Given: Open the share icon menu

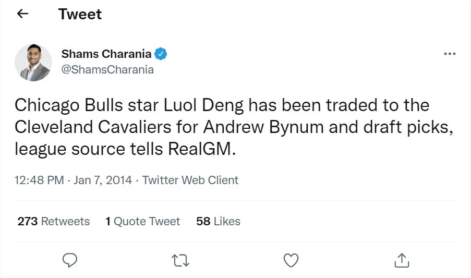Looking at the screenshot, I should 401,260.
